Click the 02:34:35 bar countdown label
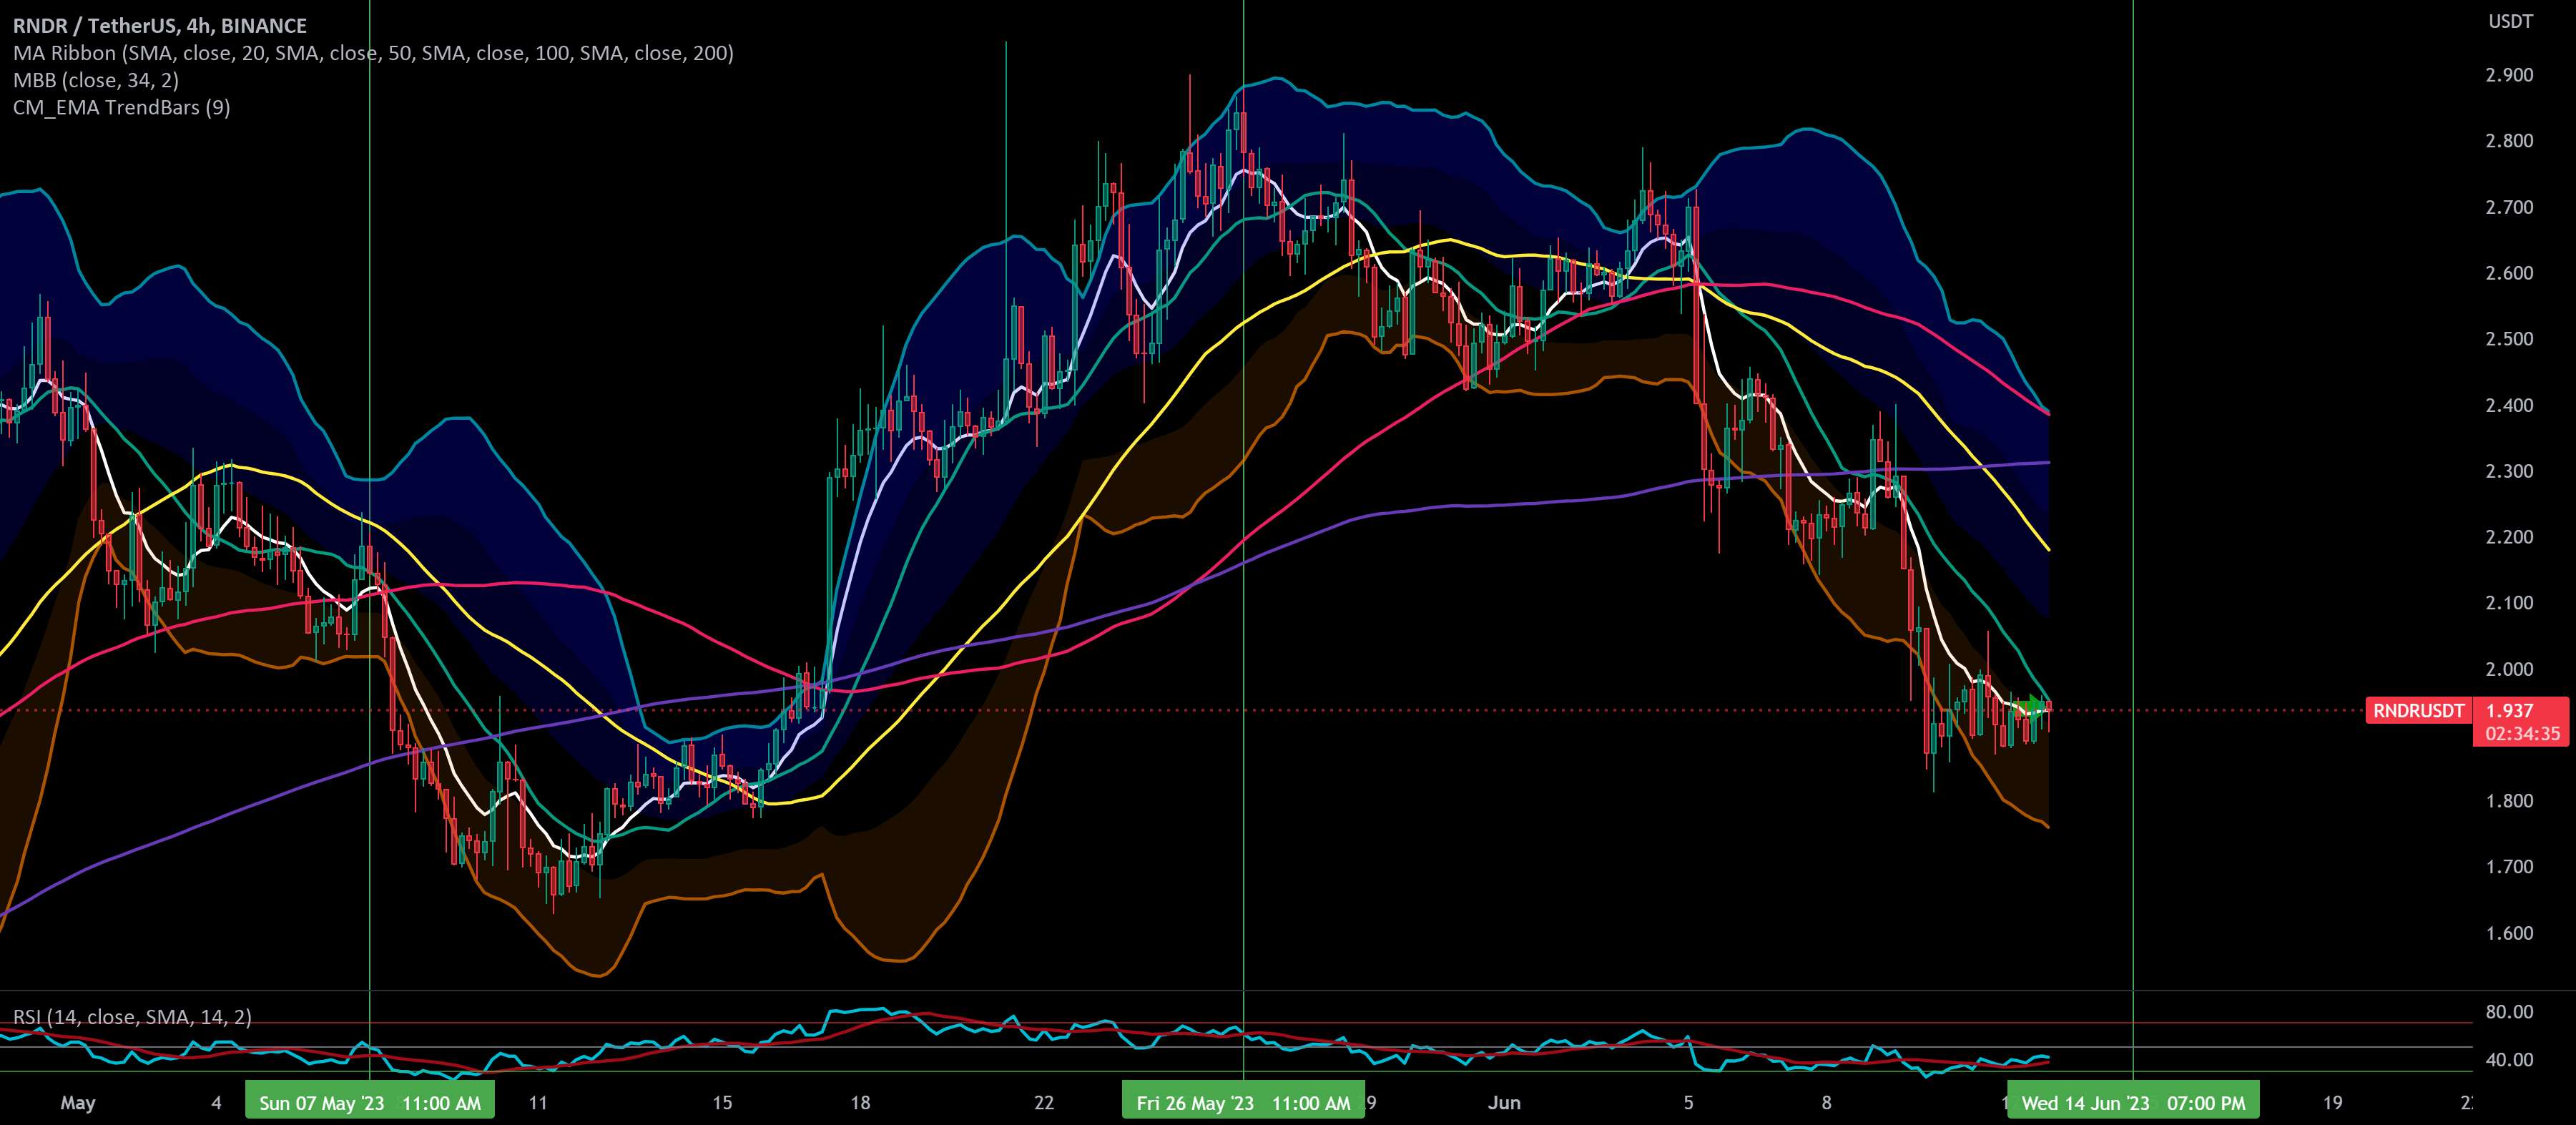2576x1125 pixels. point(2522,734)
